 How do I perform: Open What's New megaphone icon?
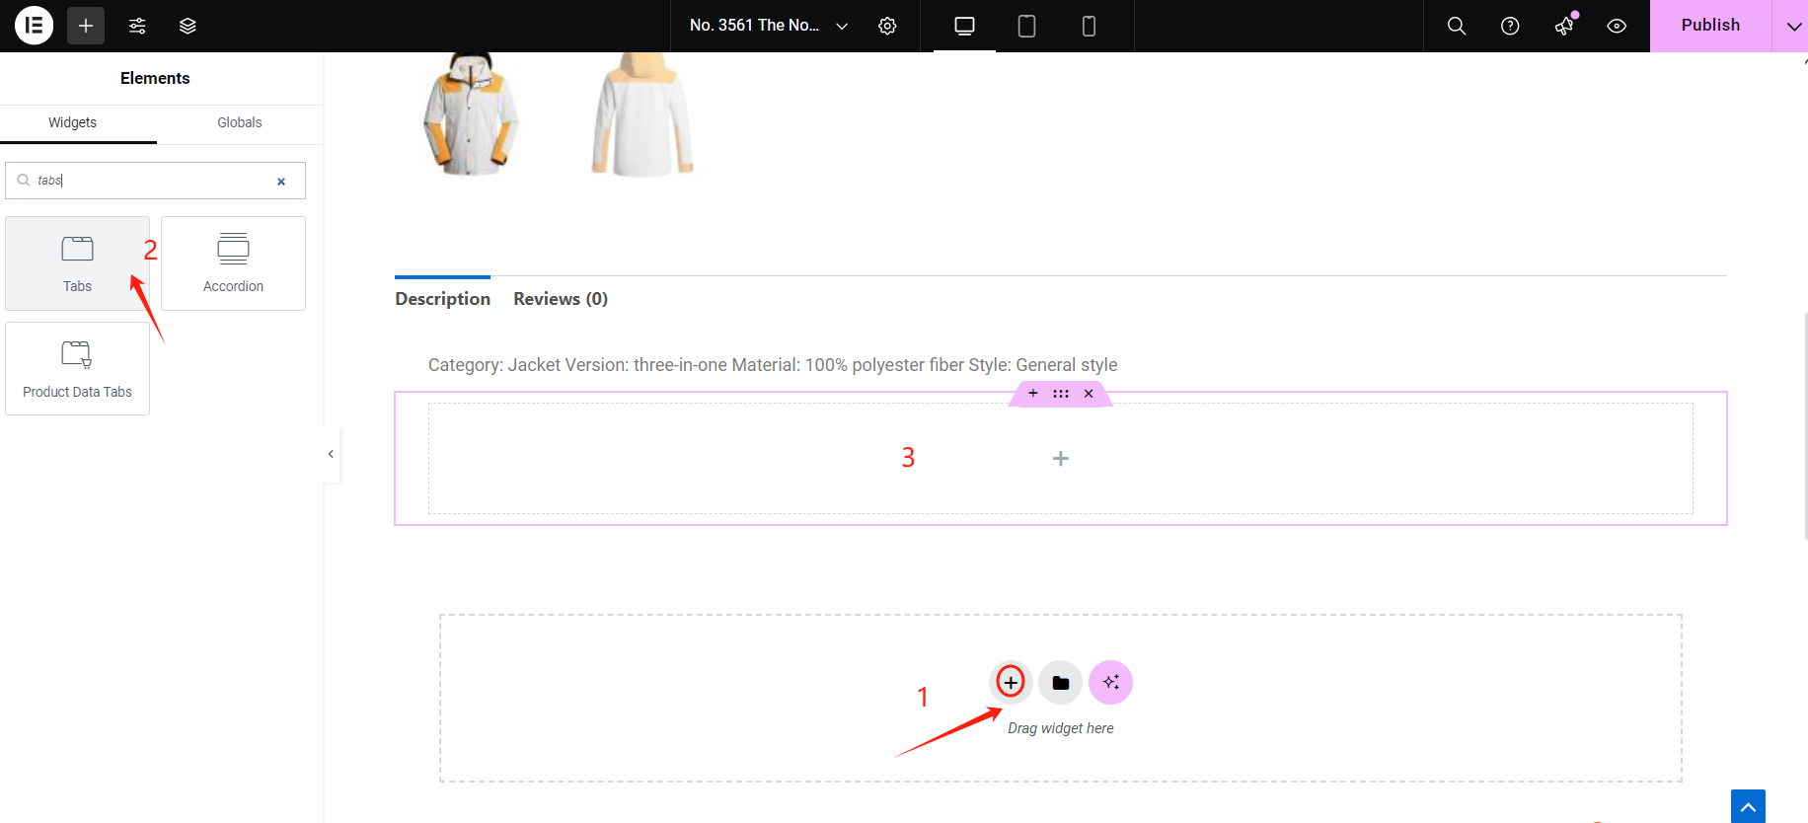tap(1564, 26)
